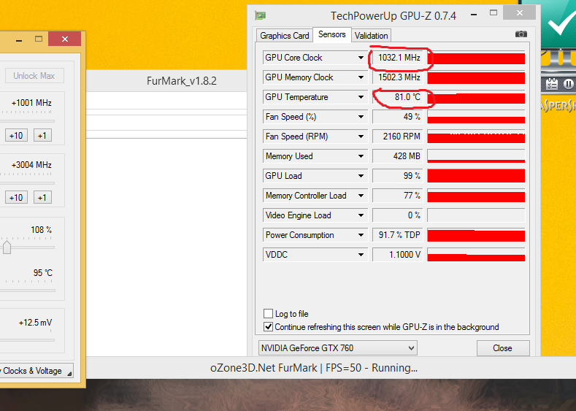Open the GPU Load sensor dropdown
This screenshot has width=576, height=411.
(361, 176)
